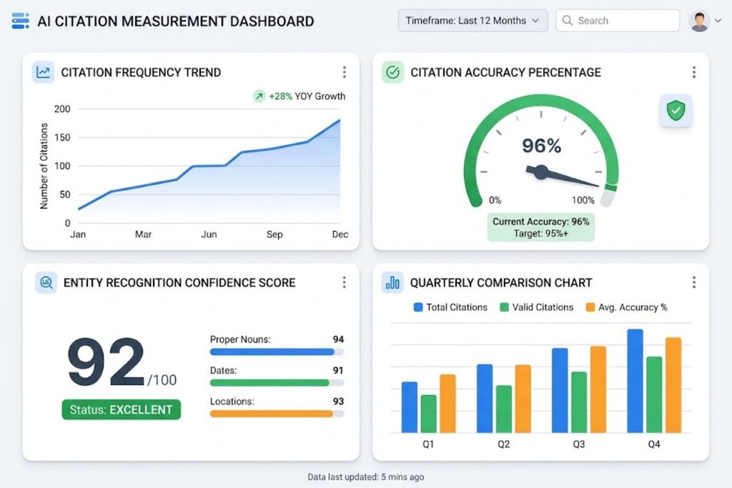
Task: Click the large 92 score value
Action: tap(107, 362)
